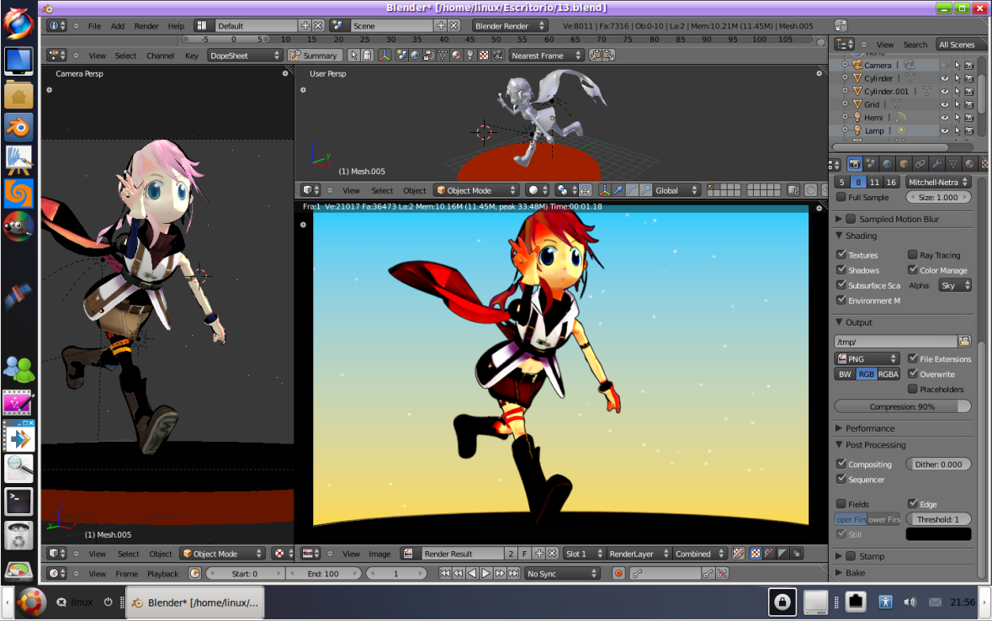Open the Material properties tab (sphere icon)
992x621 pixels.
(969, 164)
